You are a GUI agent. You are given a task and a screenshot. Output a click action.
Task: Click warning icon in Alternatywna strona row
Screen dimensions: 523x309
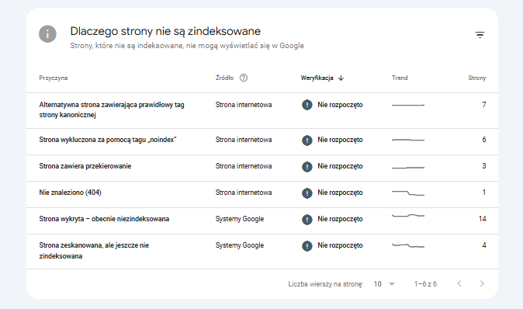(x=307, y=105)
